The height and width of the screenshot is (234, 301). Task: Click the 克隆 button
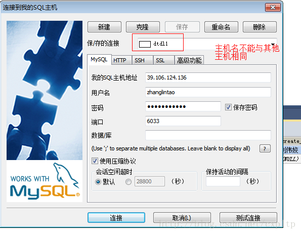pyautogui.click(x=143, y=27)
